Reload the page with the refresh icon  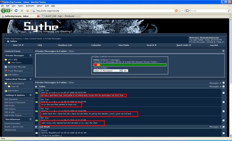[16, 11]
